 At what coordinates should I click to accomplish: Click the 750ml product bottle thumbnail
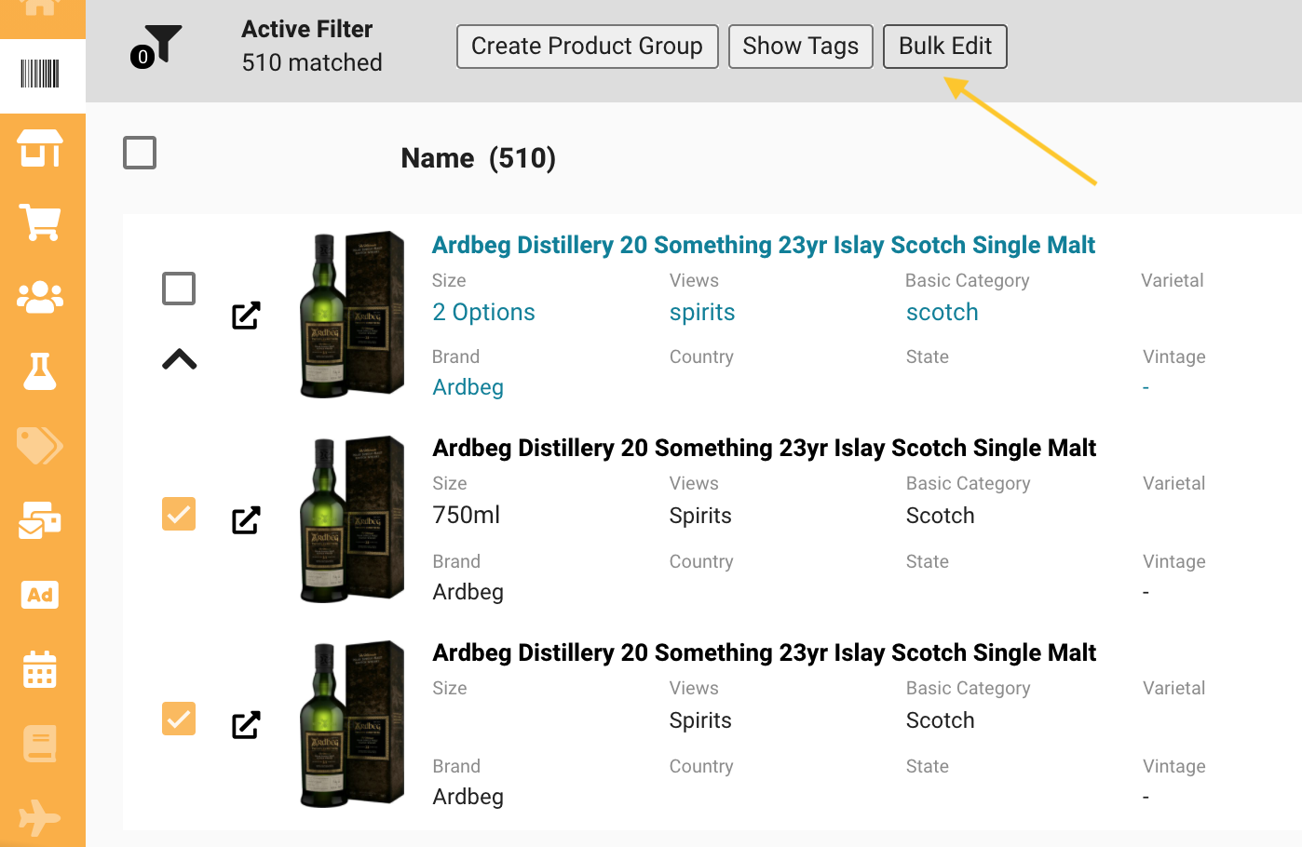tap(352, 519)
